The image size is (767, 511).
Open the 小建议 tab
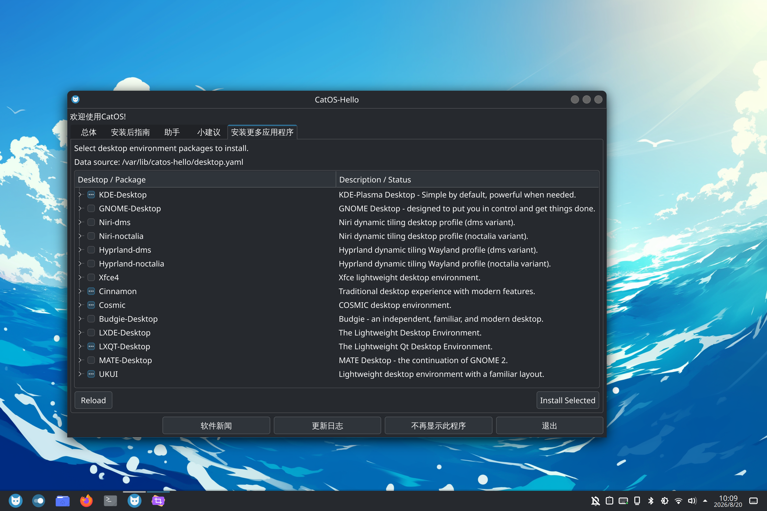pos(209,132)
